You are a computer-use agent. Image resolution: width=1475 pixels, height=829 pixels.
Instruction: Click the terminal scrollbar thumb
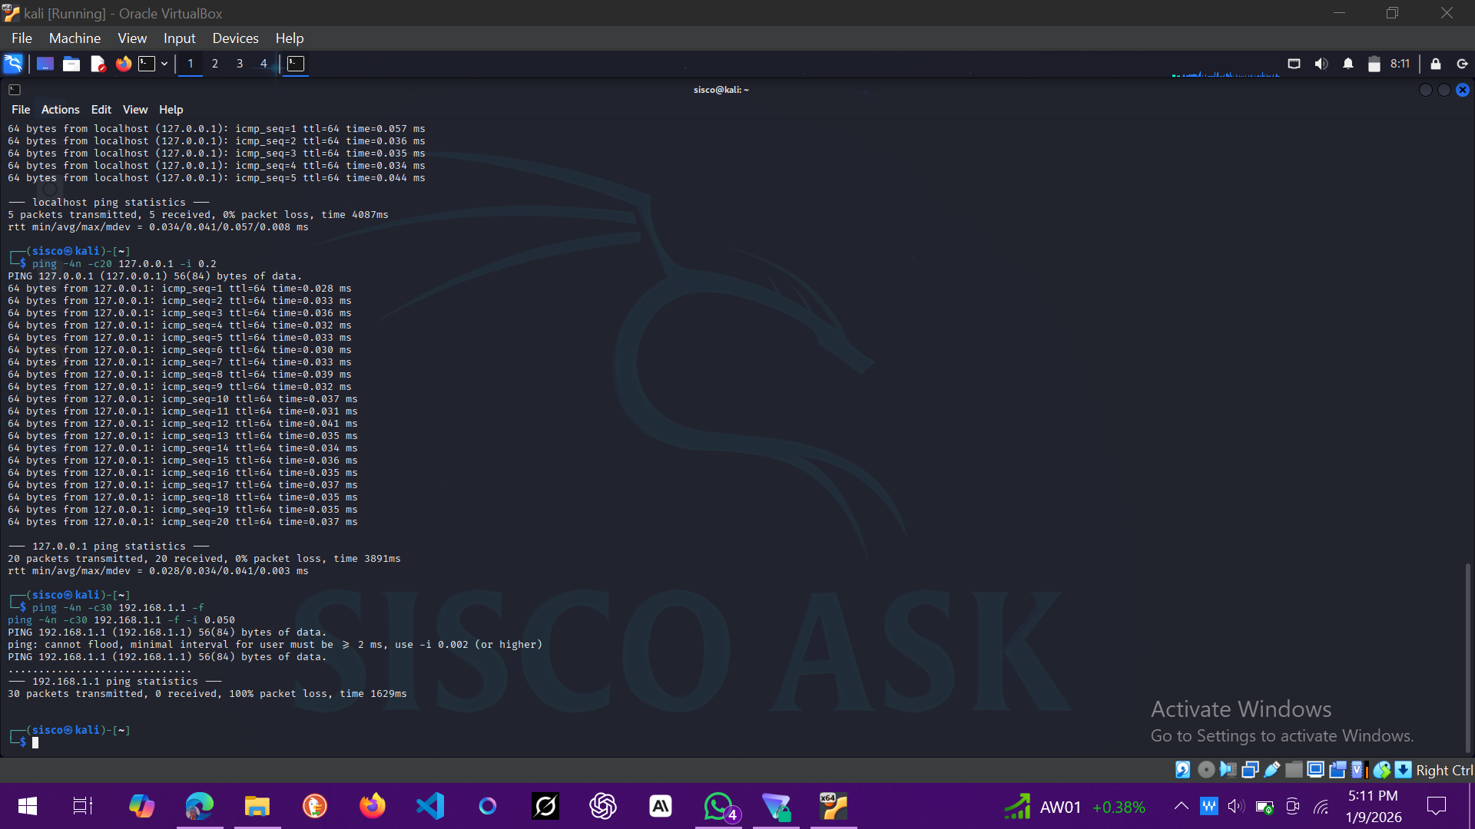[1467, 658]
